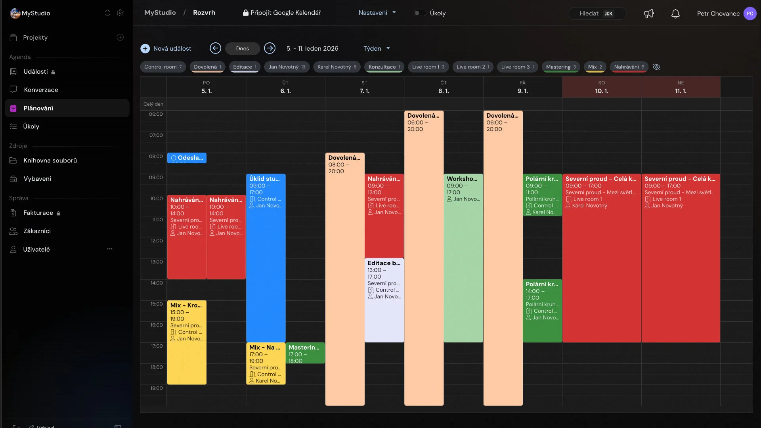The height and width of the screenshot is (428, 761).
Task: Focus the Hledat search field
Action: click(597, 13)
